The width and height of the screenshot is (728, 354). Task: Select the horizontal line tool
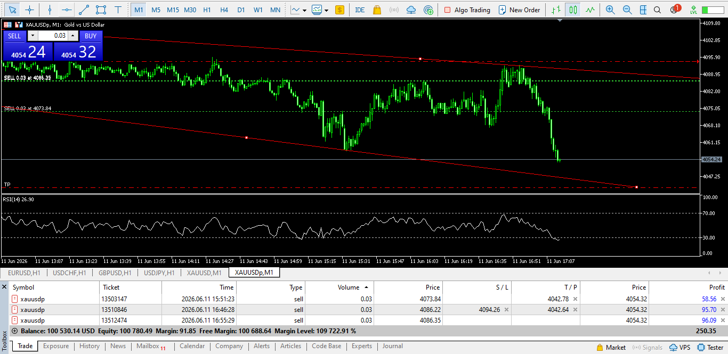tap(67, 10)
